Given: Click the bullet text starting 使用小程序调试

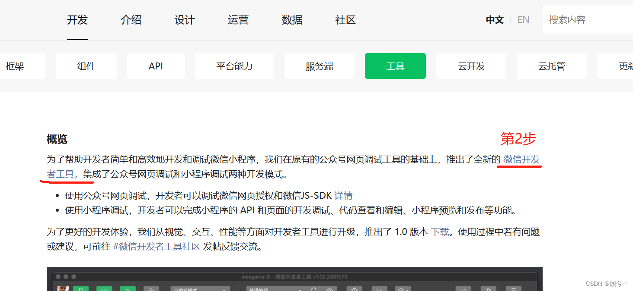Looking at the screenshot, I should [x=291, y=210].
